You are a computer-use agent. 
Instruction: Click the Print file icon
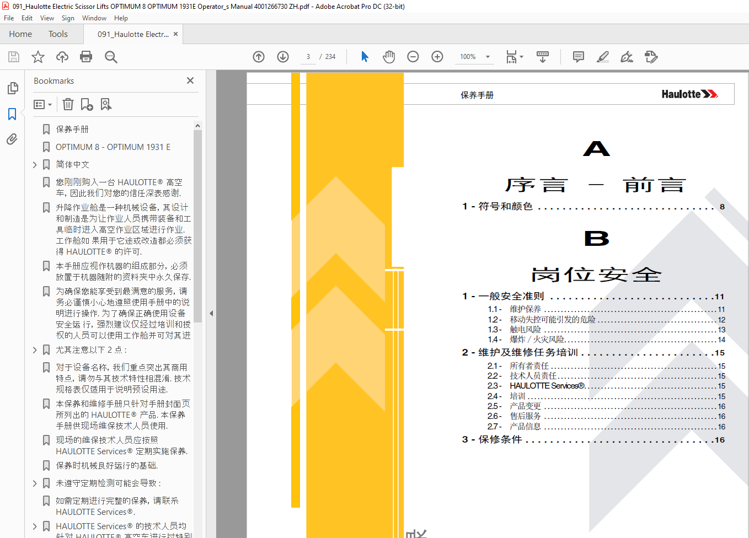pyautogui.click(x=86, y=57)
